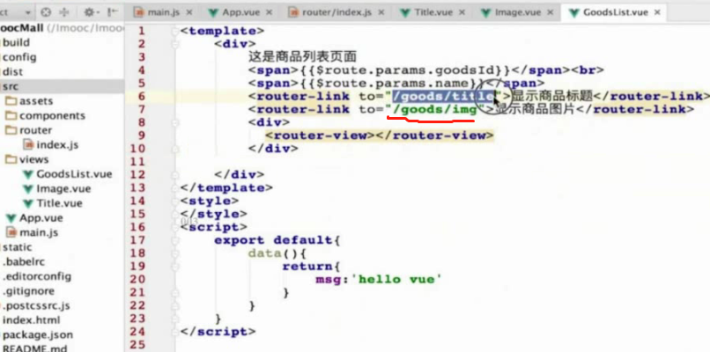This screenshot has width=710, height=352.
Task: Click the router-view tag on line 9
Action: point(379,136)
